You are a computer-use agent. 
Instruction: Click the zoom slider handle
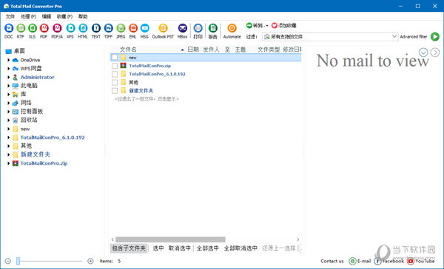tap(18, 261)
